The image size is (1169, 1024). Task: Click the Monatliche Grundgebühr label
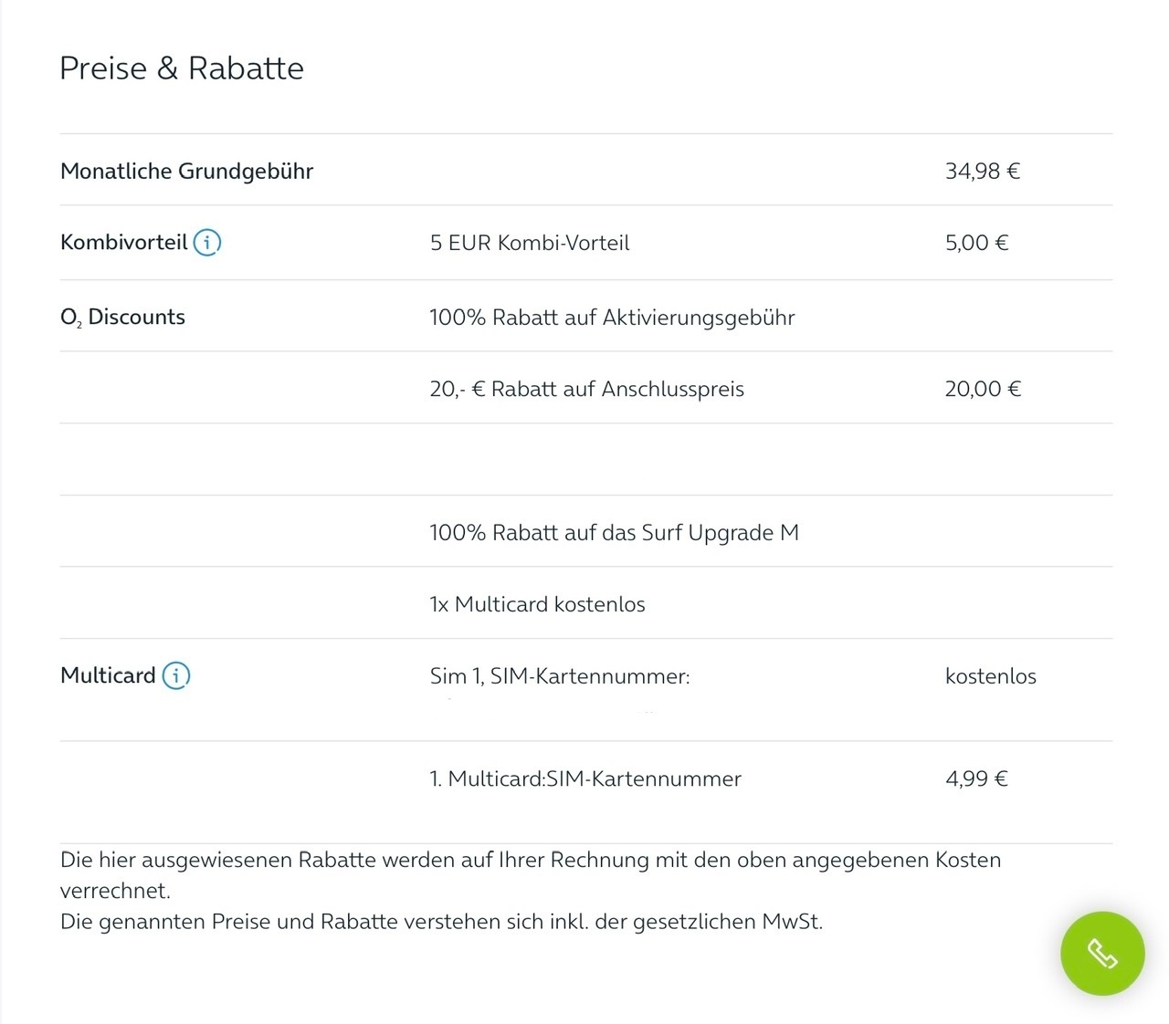pyautogui.click(x=187, y=172)
